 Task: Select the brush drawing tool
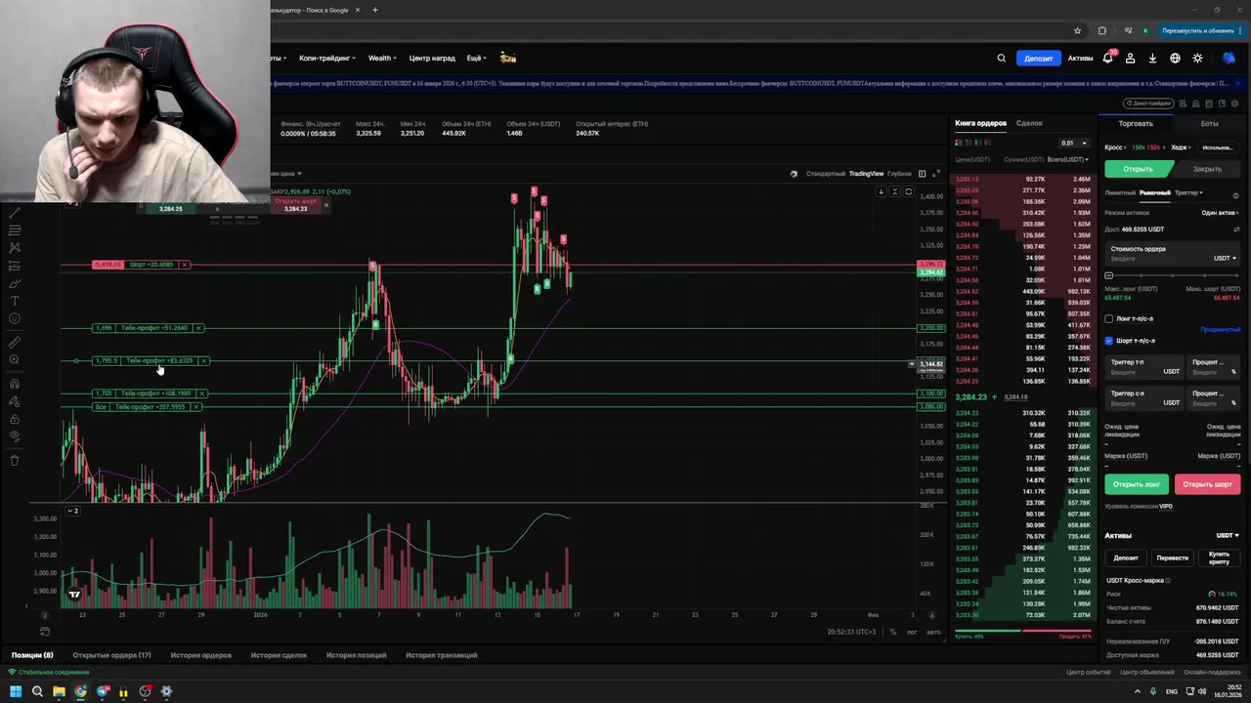15,283
